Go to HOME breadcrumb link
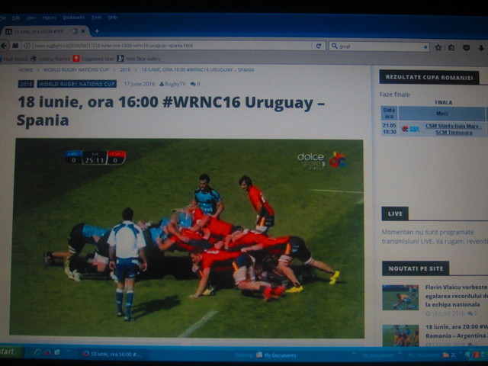This screenshot has width=488, height=366. tap(25, 69)
